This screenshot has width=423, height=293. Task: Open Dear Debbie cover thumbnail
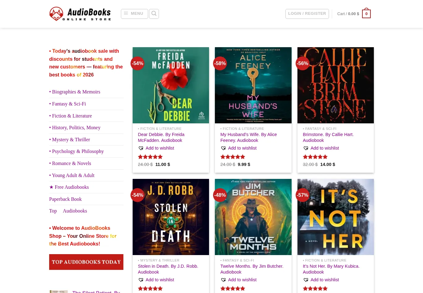tap(171, 85)
